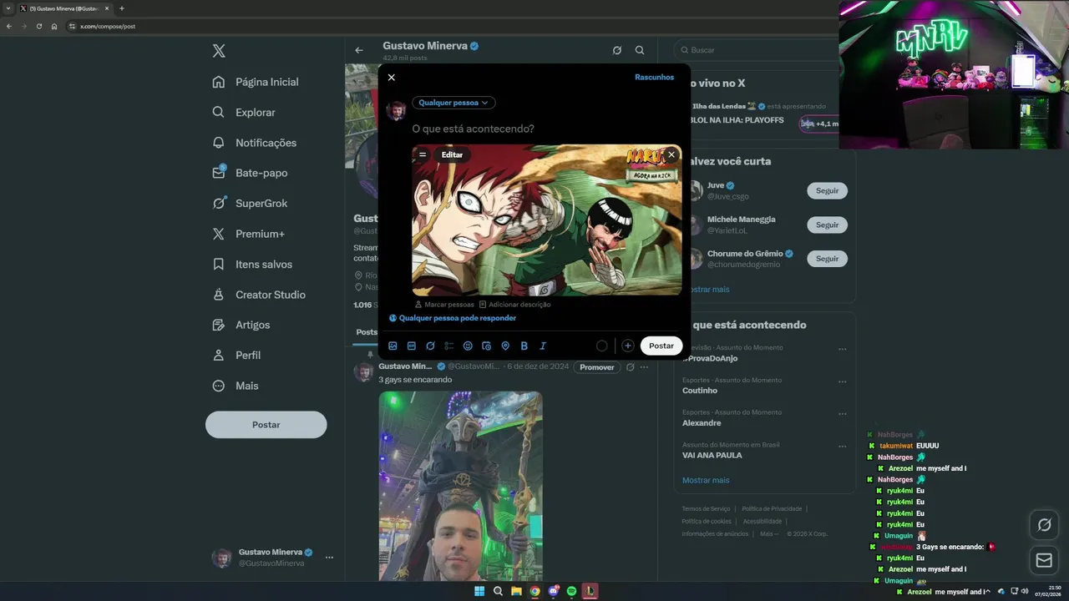This screenshot has height=601, width=1069.
Task: Follow Juve with Seguir button
Action: pyautogui.click(x=827, y=190)
